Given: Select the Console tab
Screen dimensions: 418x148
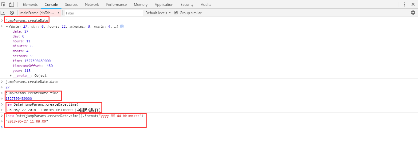Looking at the screenshot, I should coord(51,5).
